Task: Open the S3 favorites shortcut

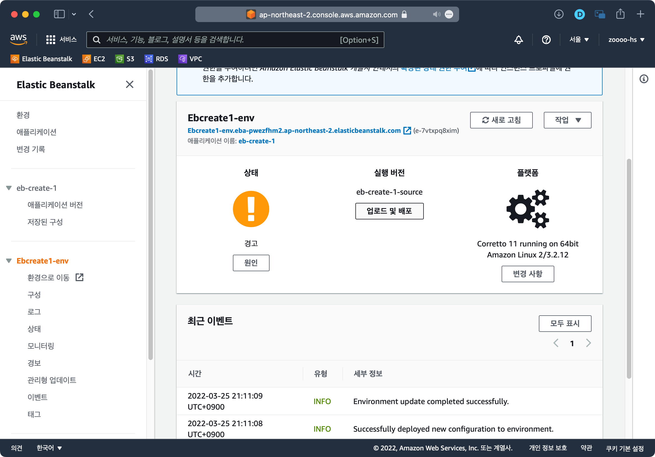Action: (125, 59)
